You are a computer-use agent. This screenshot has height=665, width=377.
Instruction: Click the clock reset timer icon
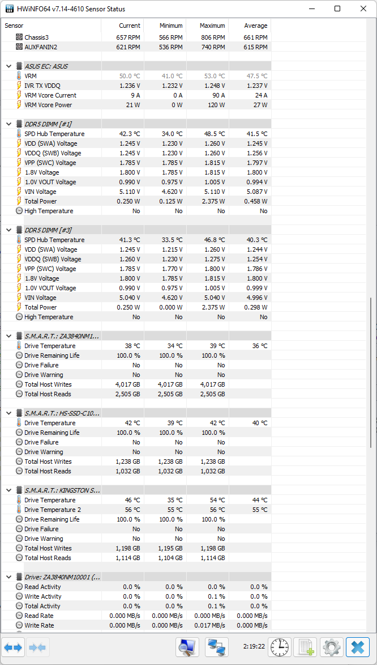[x=280, y=647]
